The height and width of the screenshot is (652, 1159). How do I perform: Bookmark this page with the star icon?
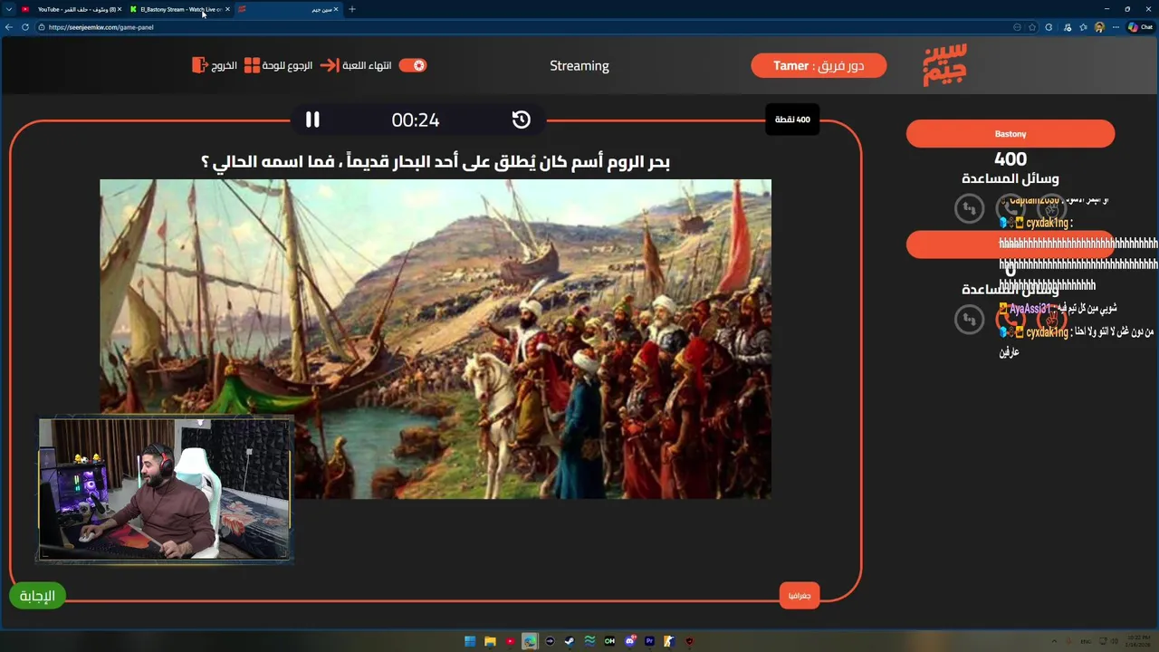pos(1032,27)
